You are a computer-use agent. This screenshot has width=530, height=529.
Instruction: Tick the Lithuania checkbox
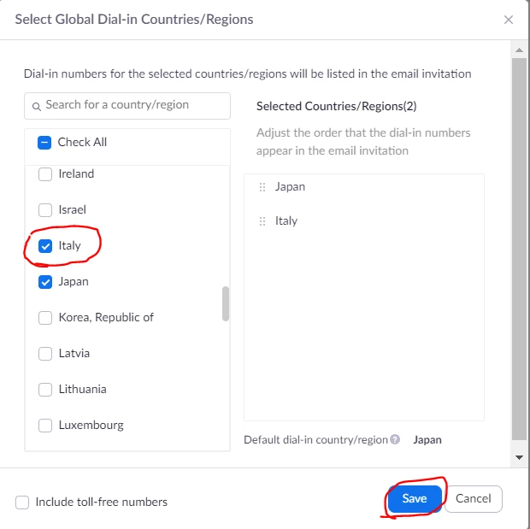(45, 390)
